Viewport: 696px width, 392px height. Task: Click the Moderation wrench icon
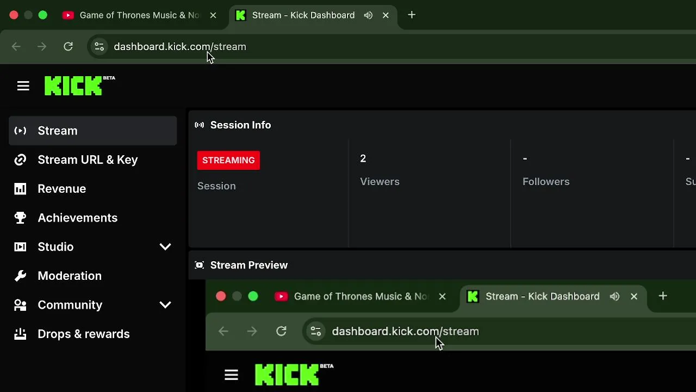[20, 276]
